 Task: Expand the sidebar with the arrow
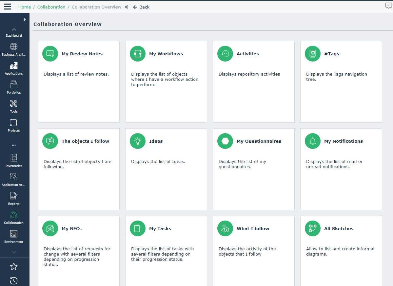[25, 20]
